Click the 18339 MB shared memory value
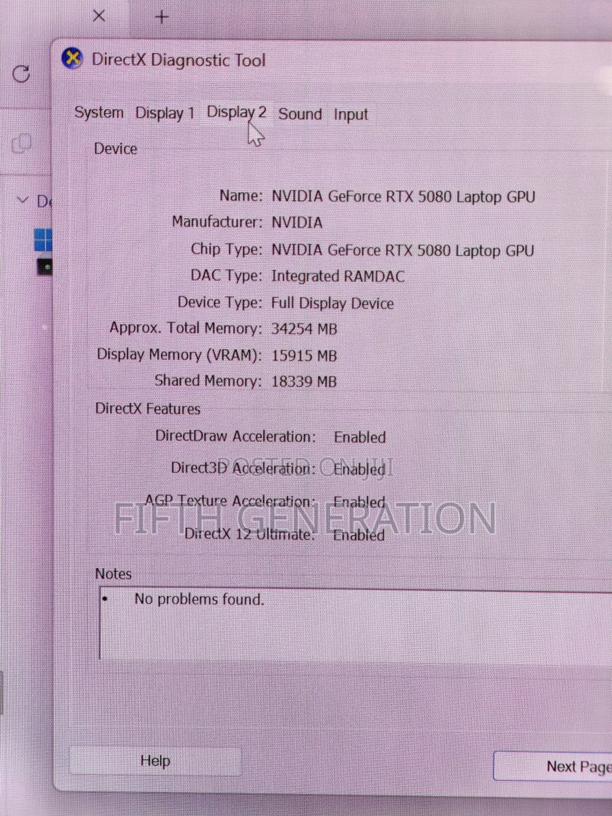612x816 pixels. click(304, 381)
